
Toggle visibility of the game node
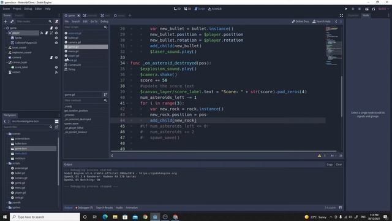[56, 28]
